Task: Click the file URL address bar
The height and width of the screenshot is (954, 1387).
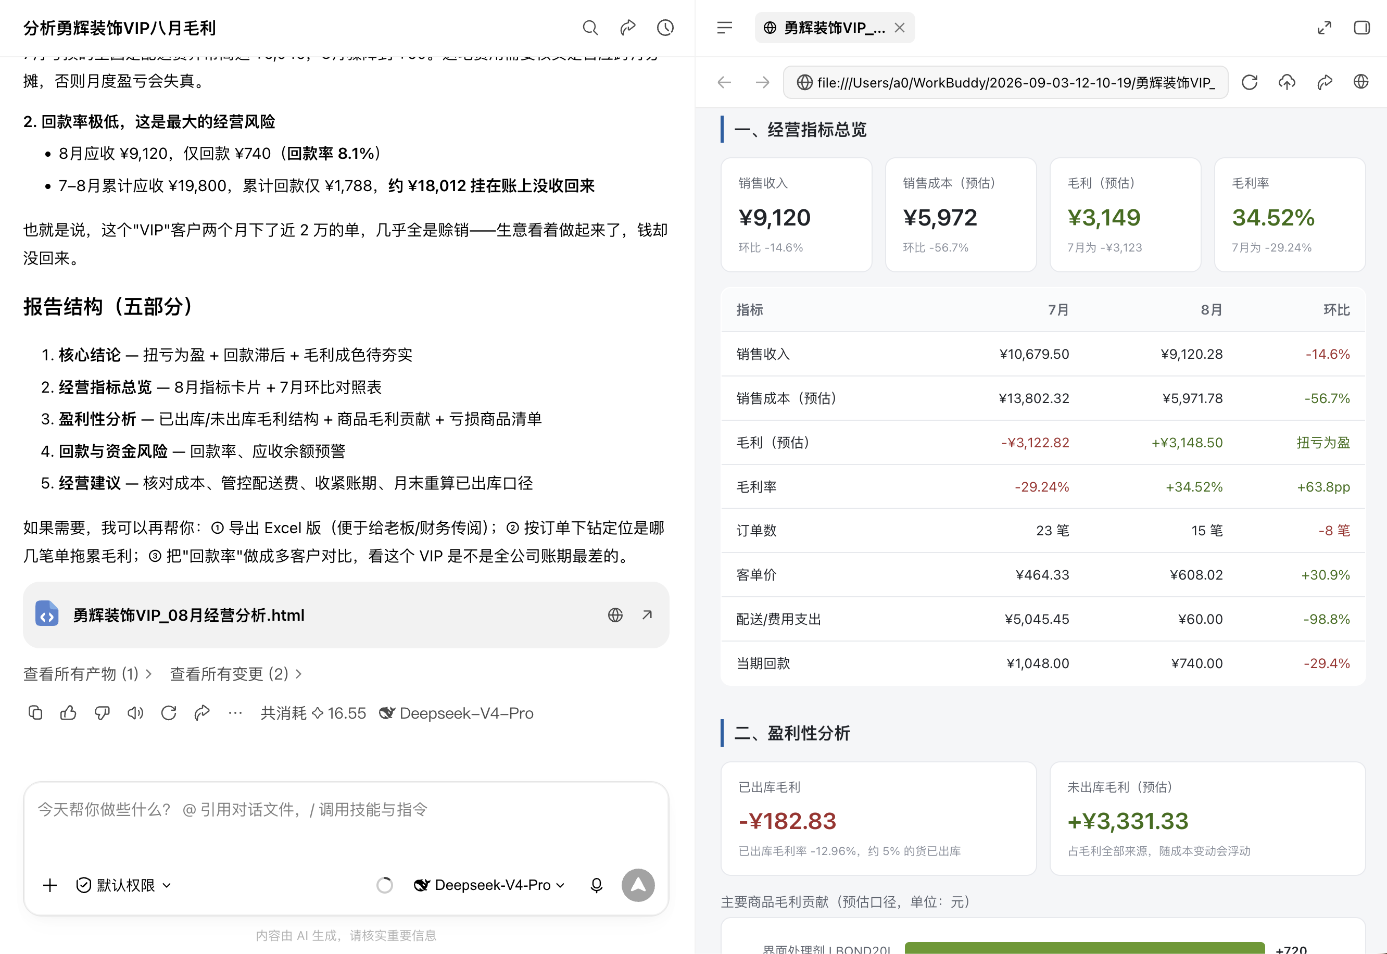Action: [x=1005, y=82]
